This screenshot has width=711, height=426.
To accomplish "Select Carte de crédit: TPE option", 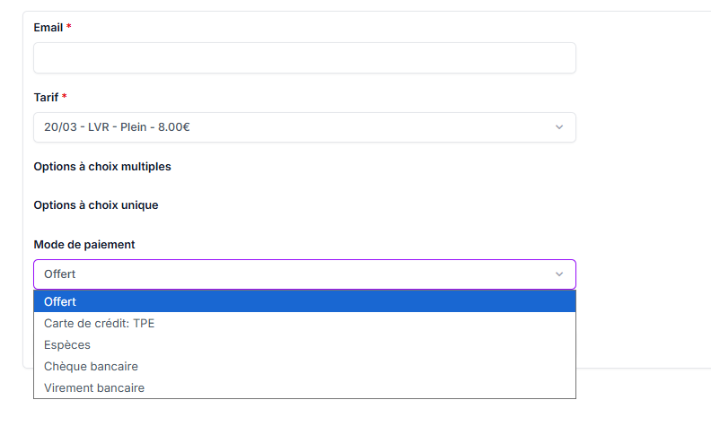I will click(x=100, y=323).
